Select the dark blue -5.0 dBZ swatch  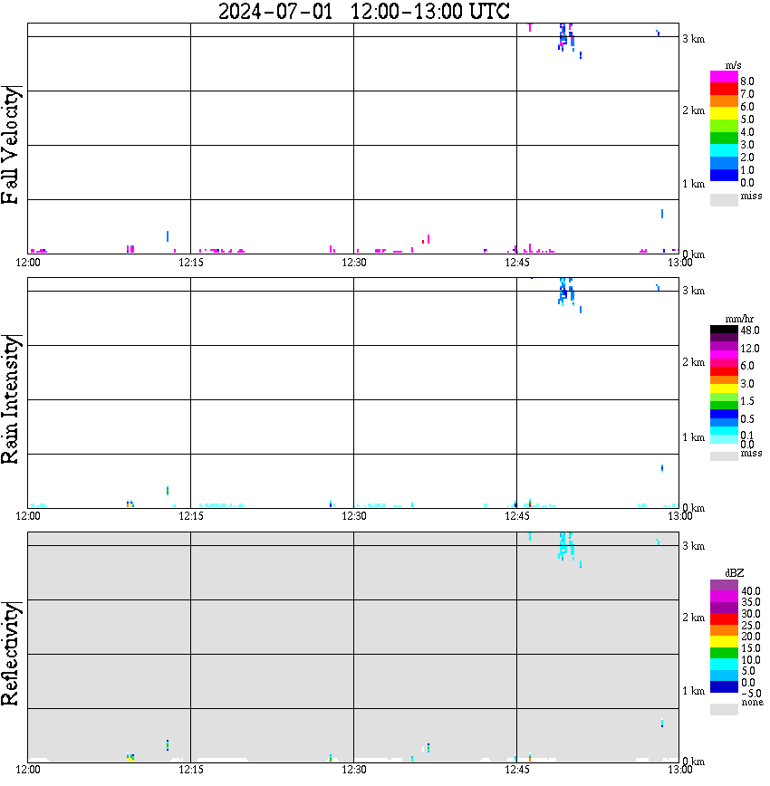pos(724,687)
